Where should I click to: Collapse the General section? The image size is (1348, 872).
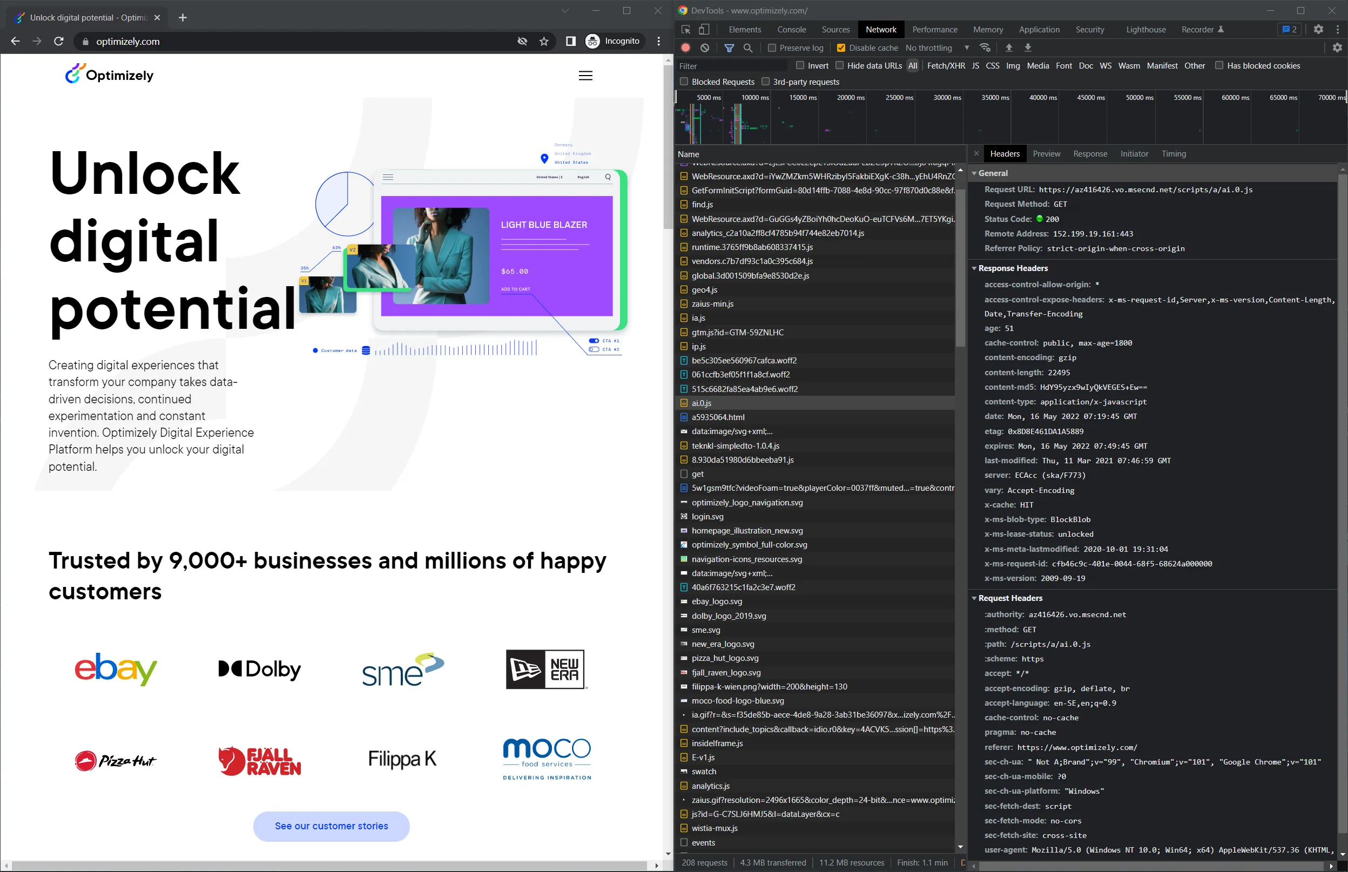point(974,173)
